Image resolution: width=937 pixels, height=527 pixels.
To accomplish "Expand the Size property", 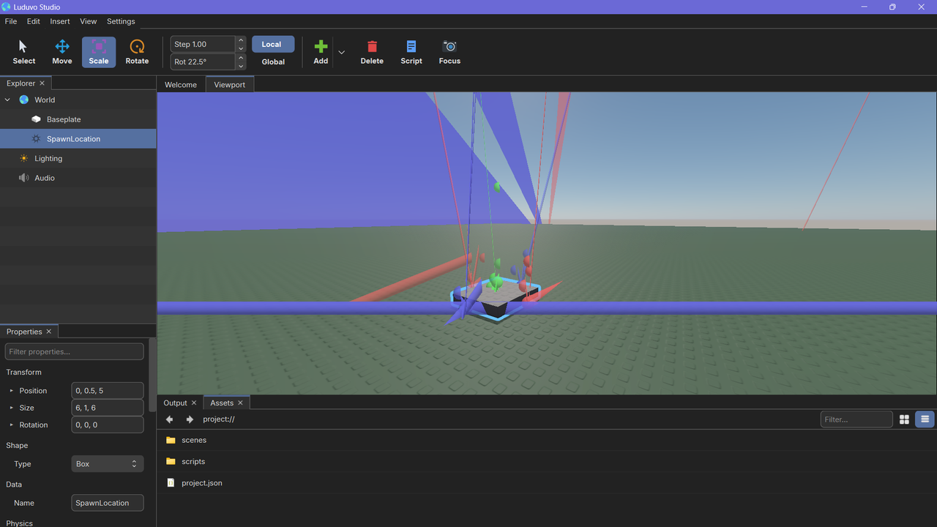I will coord(11,408).
